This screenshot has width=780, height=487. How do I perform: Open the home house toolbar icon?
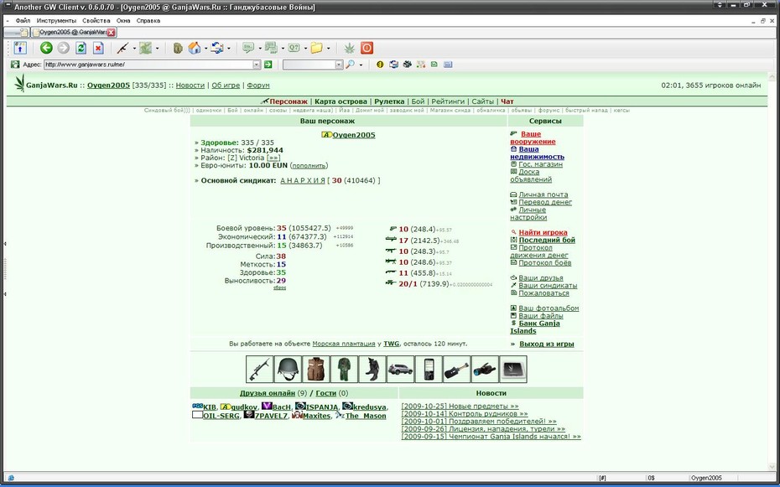tap(195, 48)
